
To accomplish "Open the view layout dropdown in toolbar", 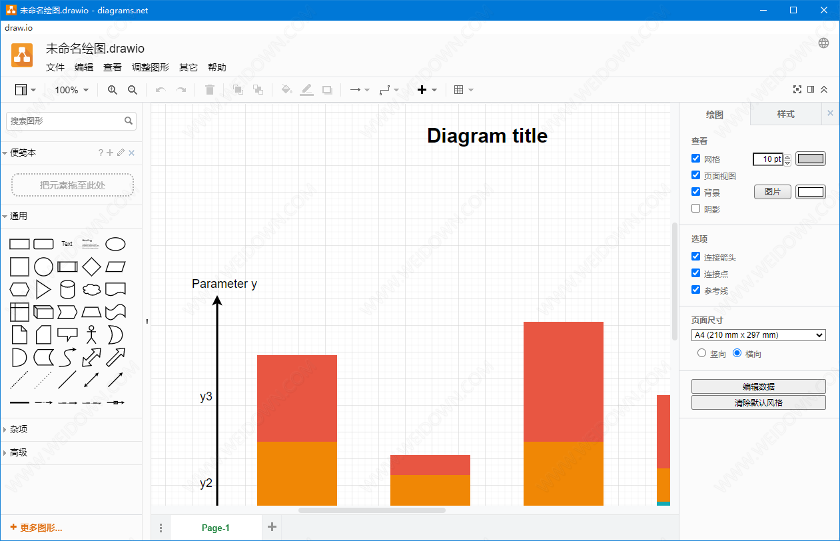I will (25, 90).
